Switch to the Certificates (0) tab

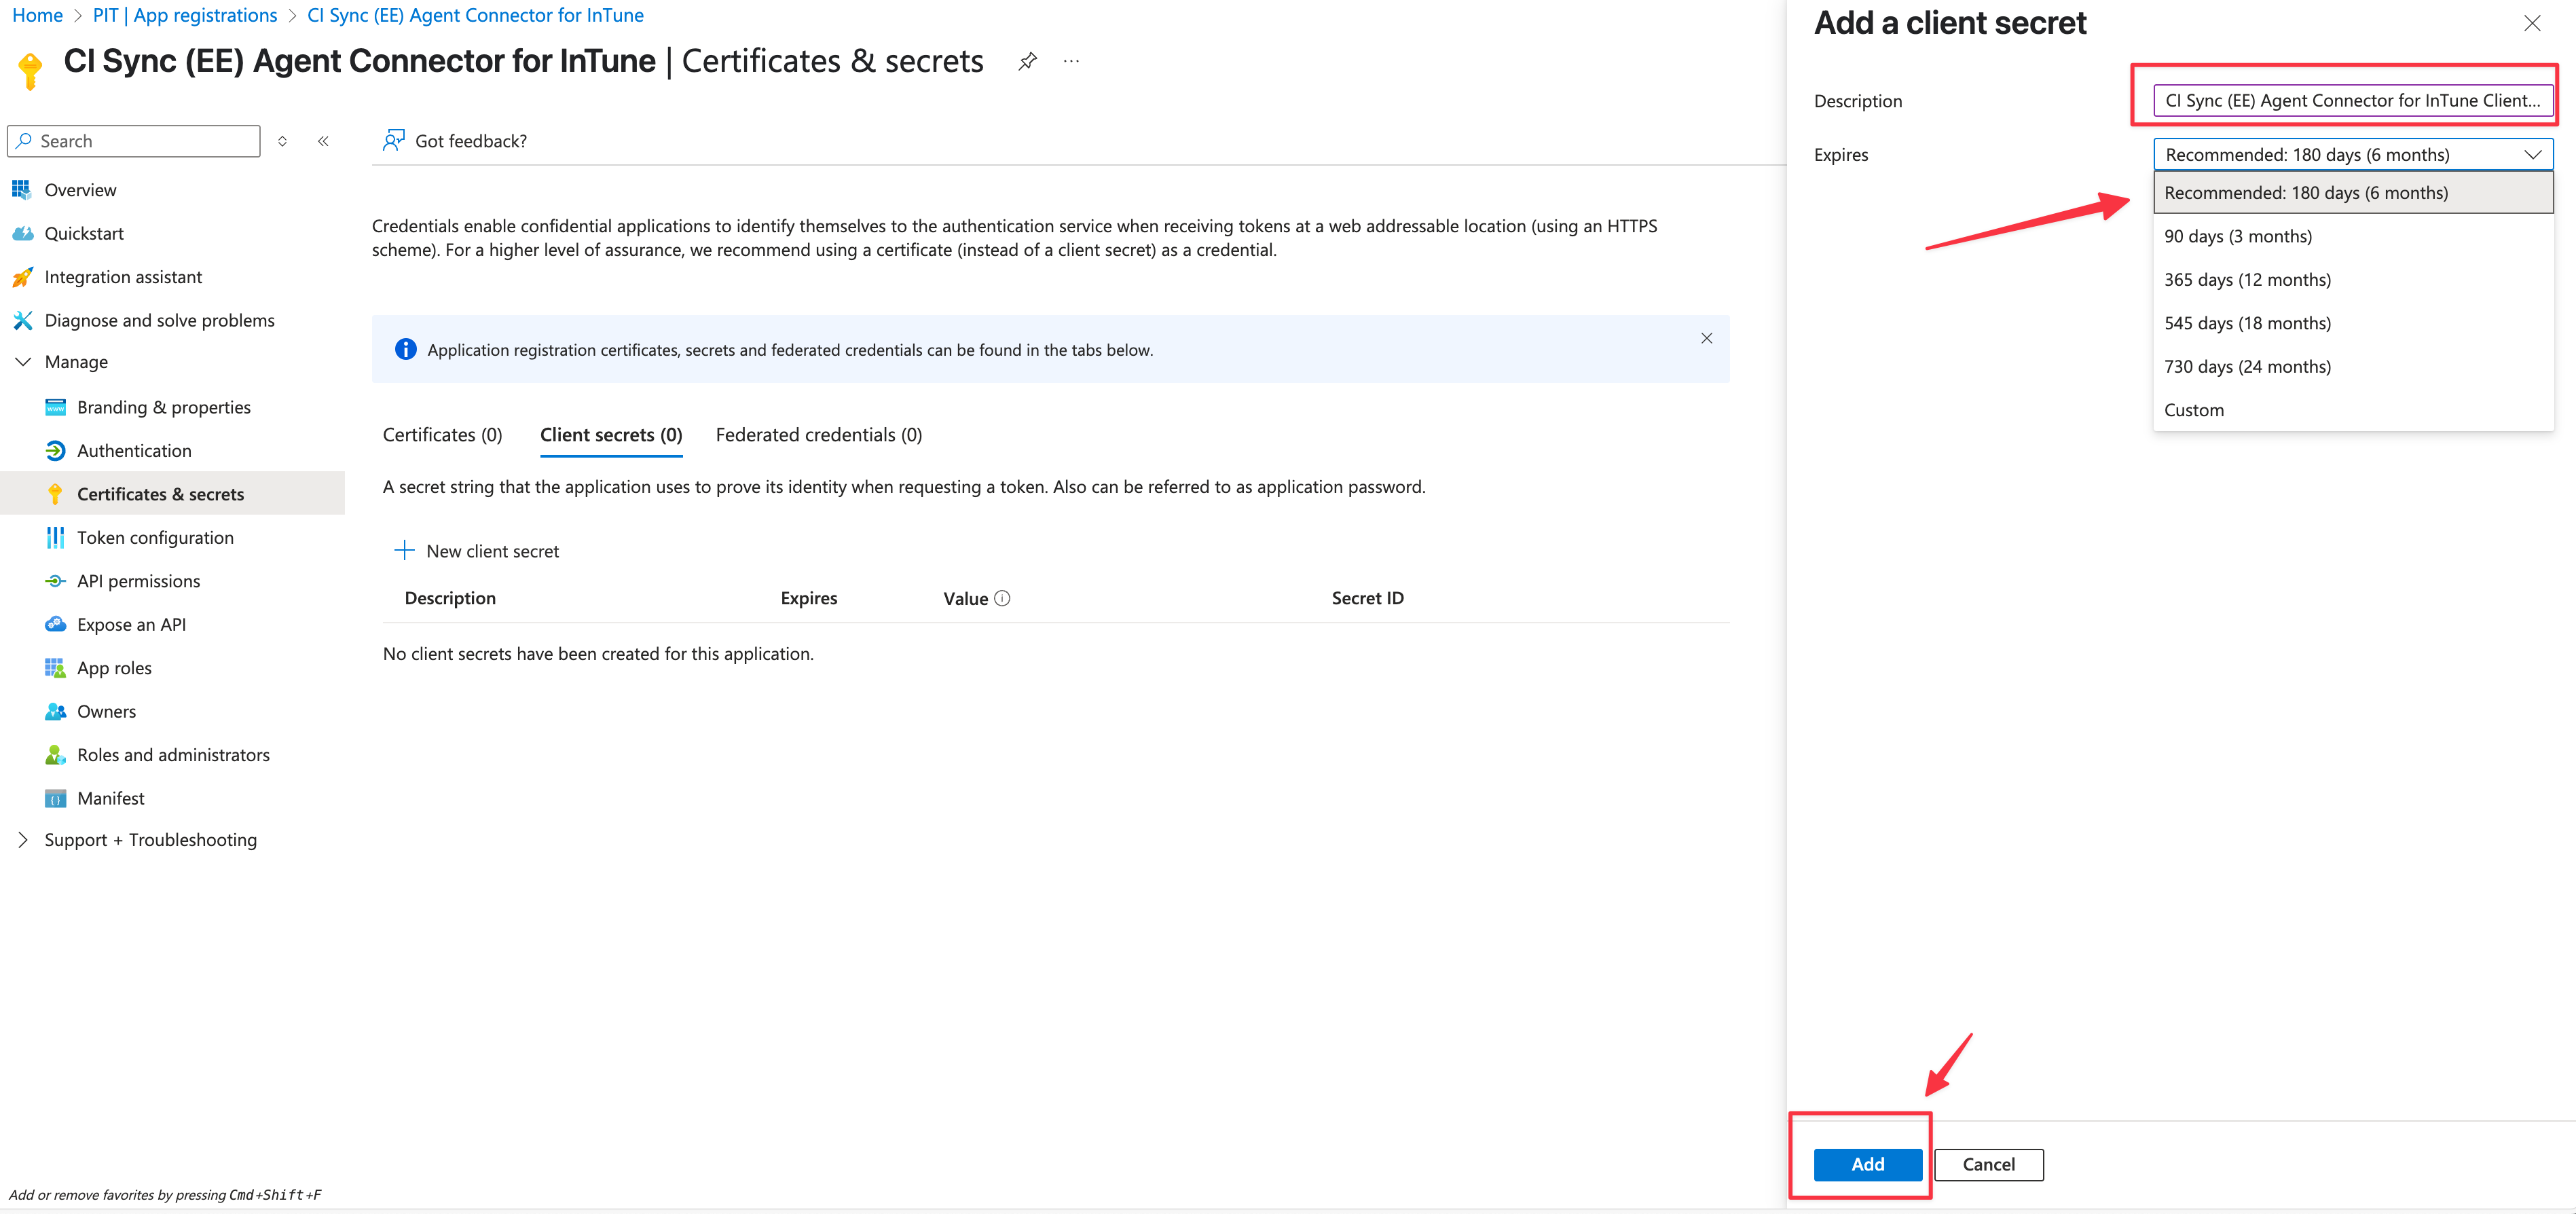click(x=442, y=435)
